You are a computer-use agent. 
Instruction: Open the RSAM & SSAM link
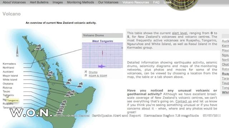[x=98, y=76]
